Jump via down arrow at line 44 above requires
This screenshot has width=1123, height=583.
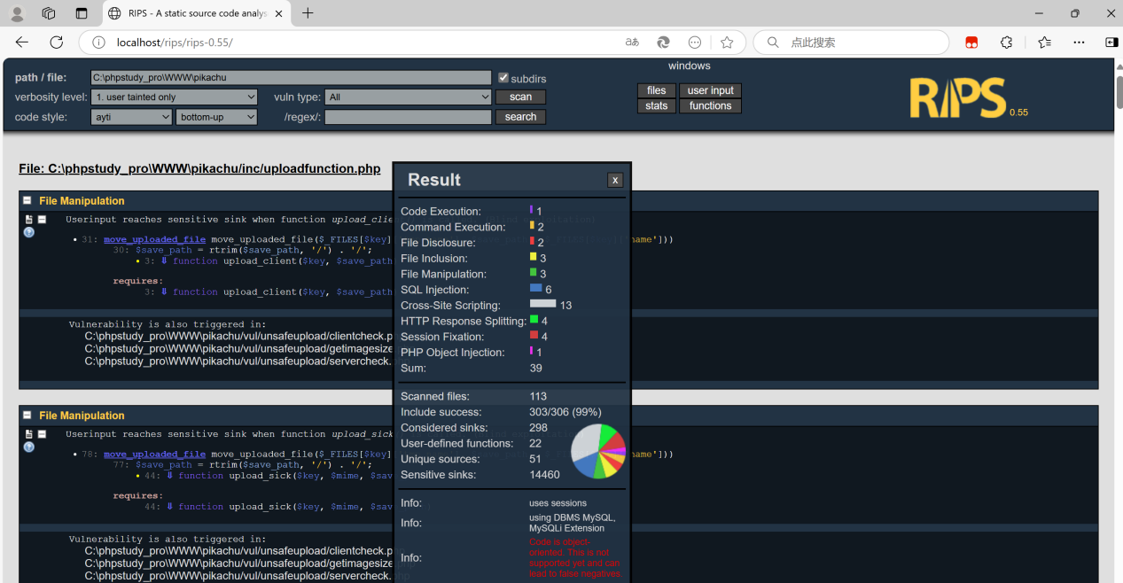coord(169,476)
